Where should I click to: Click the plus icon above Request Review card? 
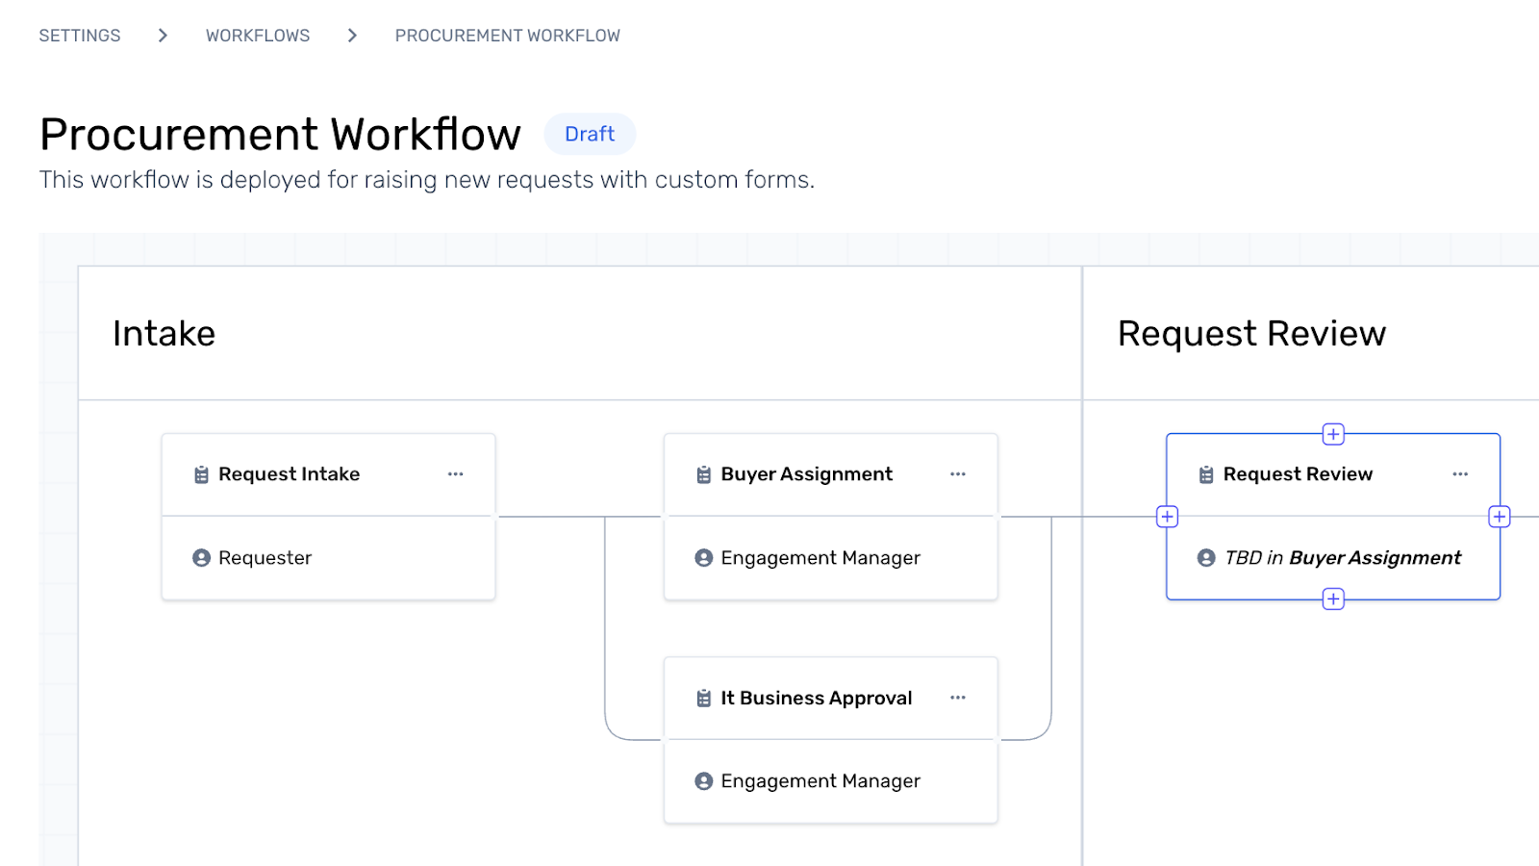(x=1333, y=434)
